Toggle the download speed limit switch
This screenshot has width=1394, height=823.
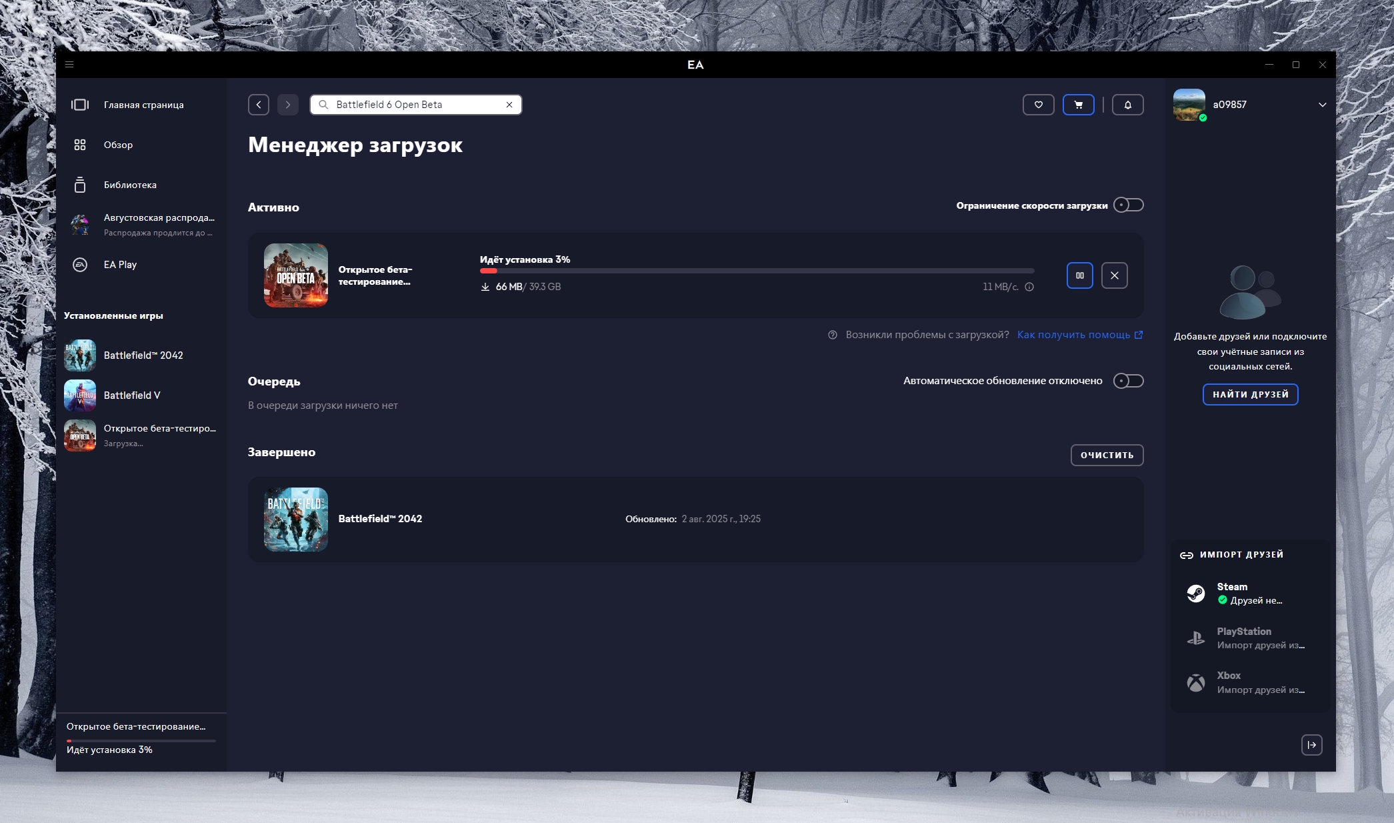[x=1128, y=205]
